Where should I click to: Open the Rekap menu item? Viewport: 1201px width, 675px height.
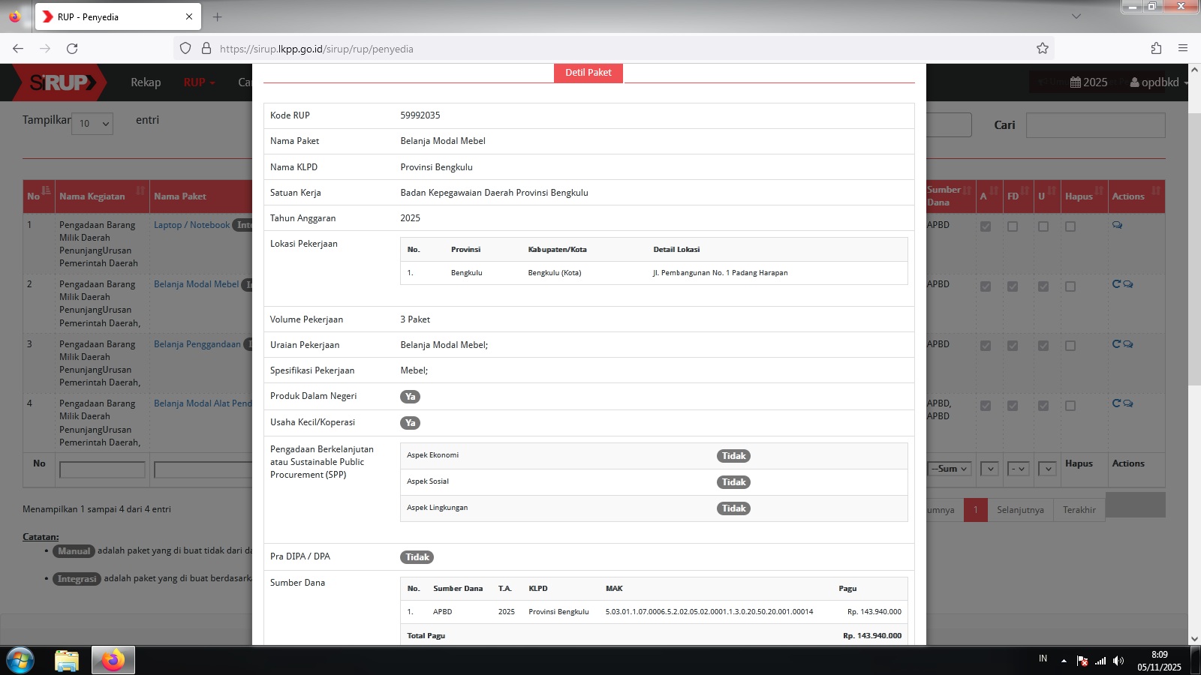pos(146,82)
